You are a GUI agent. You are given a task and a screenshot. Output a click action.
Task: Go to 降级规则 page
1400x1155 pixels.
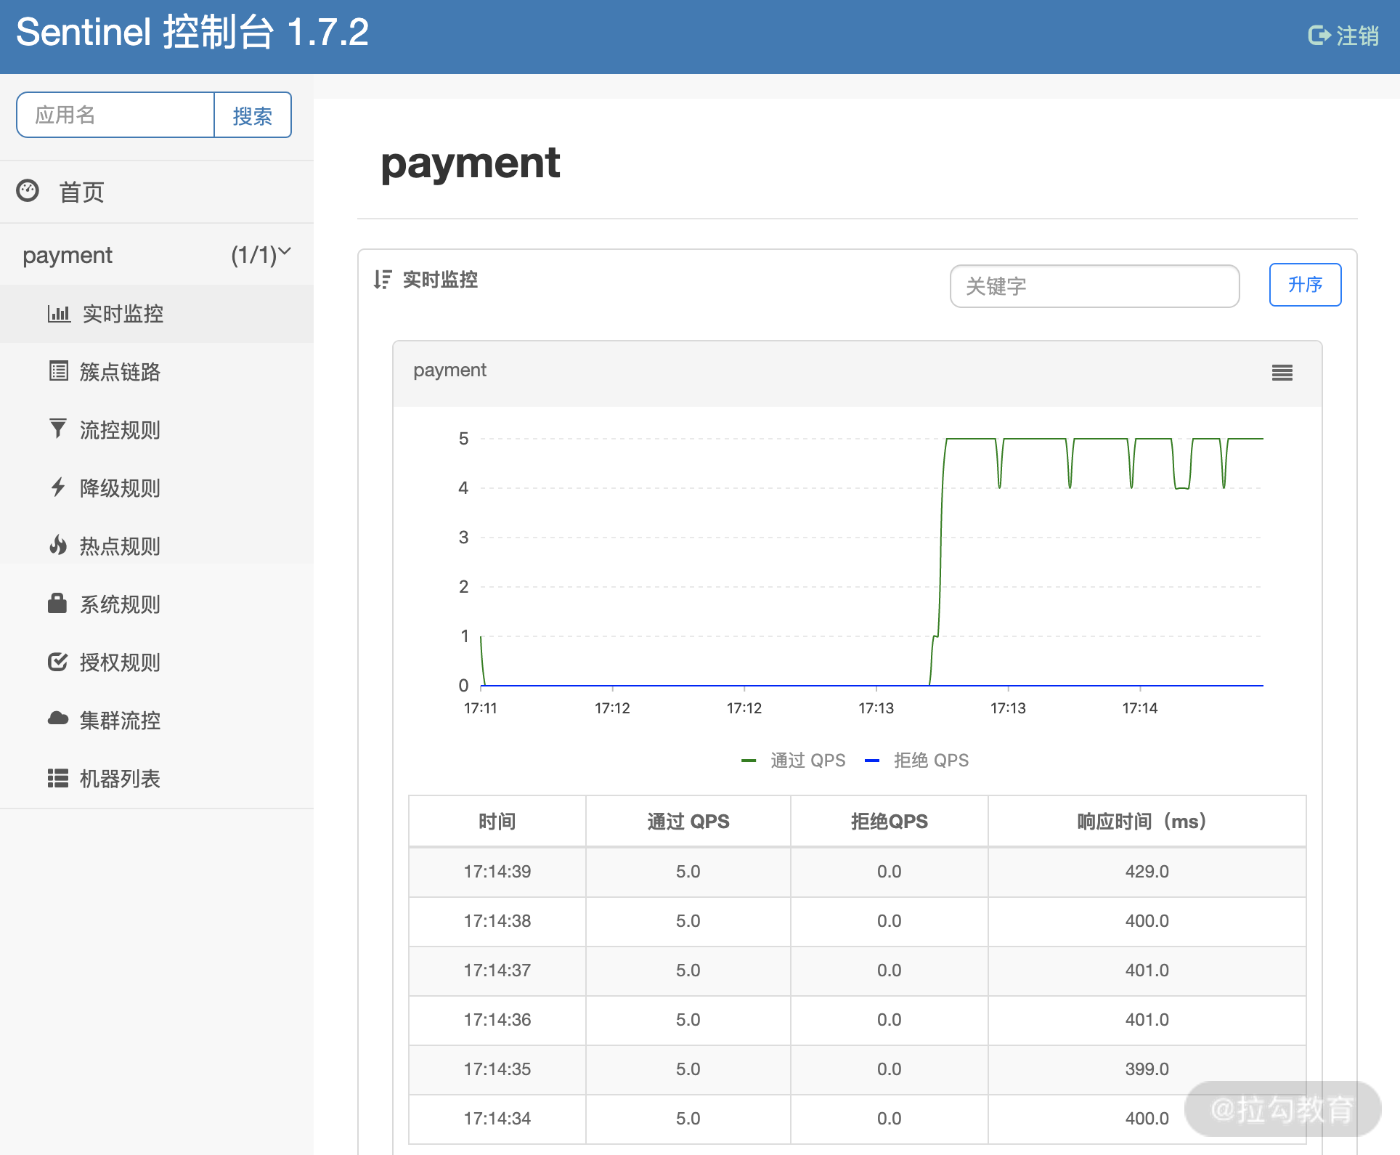157,488
